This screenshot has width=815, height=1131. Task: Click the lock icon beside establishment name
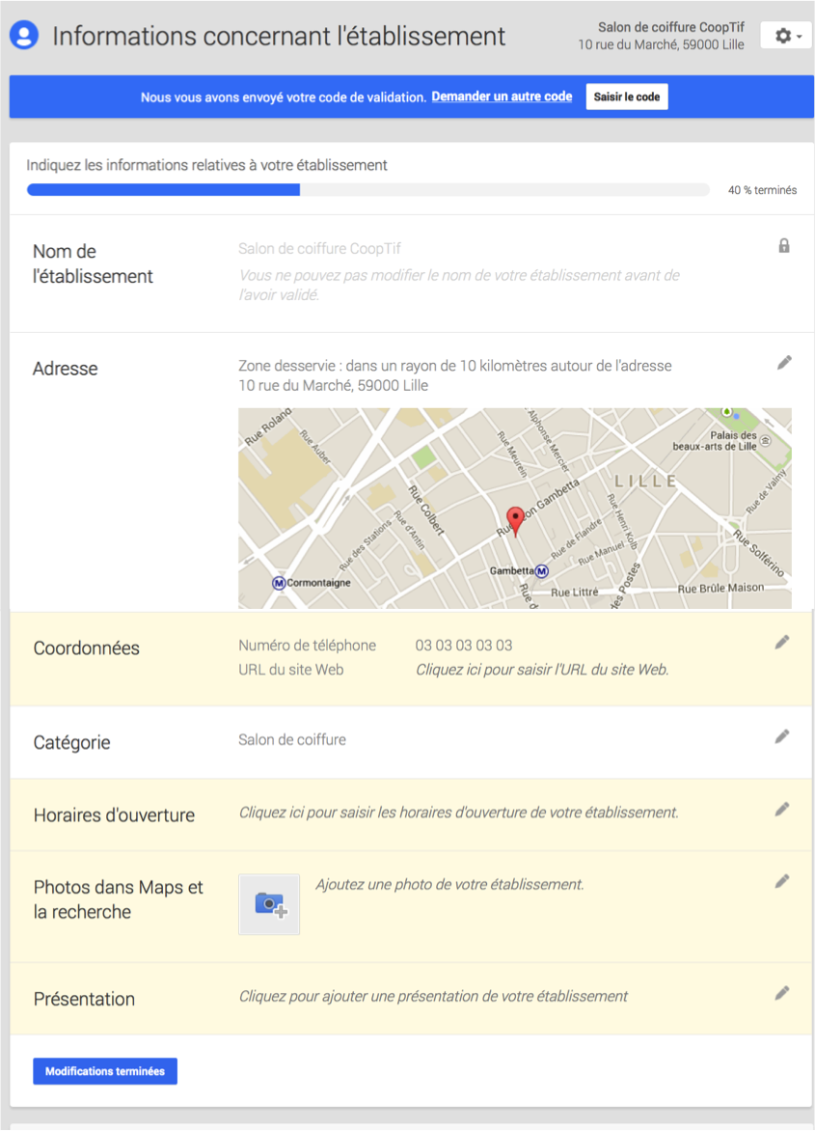coord(784,246)
